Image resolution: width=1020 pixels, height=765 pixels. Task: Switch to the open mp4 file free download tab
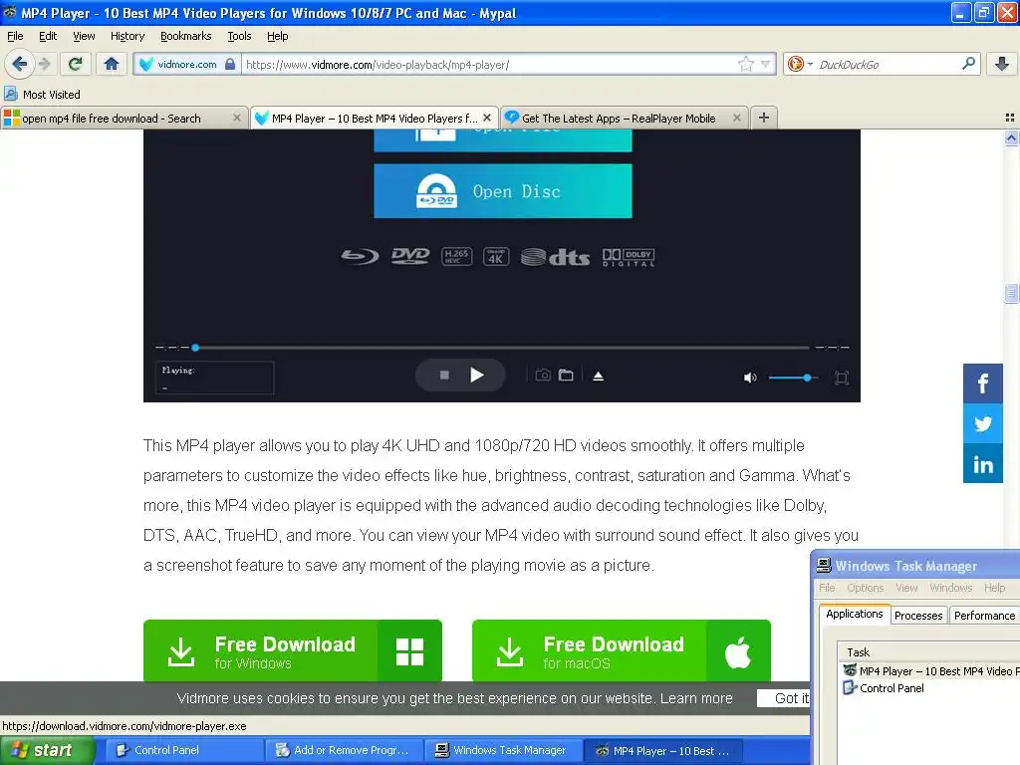(125, 118)
